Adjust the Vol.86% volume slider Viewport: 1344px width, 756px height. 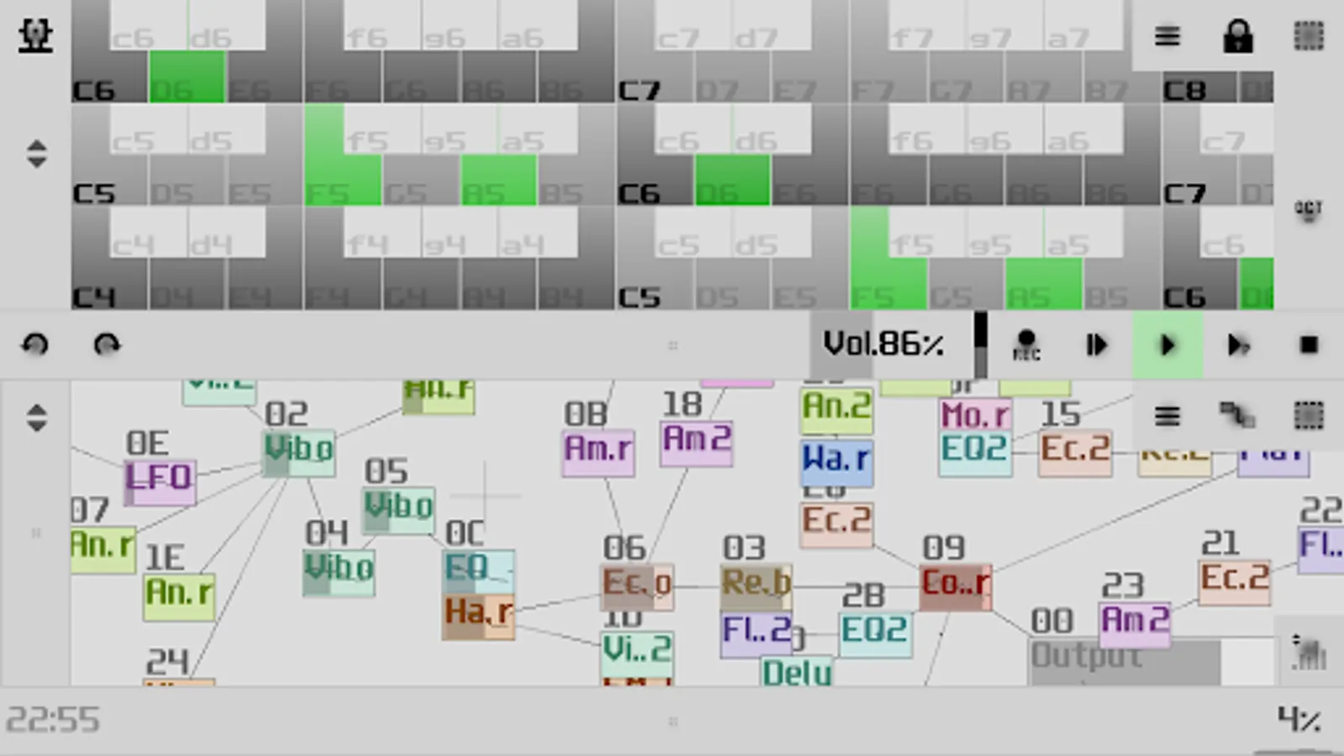tap(899, 344)
